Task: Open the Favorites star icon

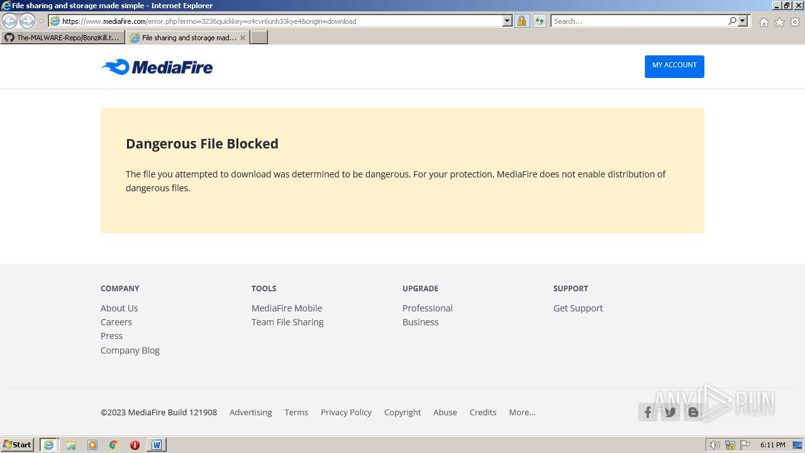Action: [779, 22]
